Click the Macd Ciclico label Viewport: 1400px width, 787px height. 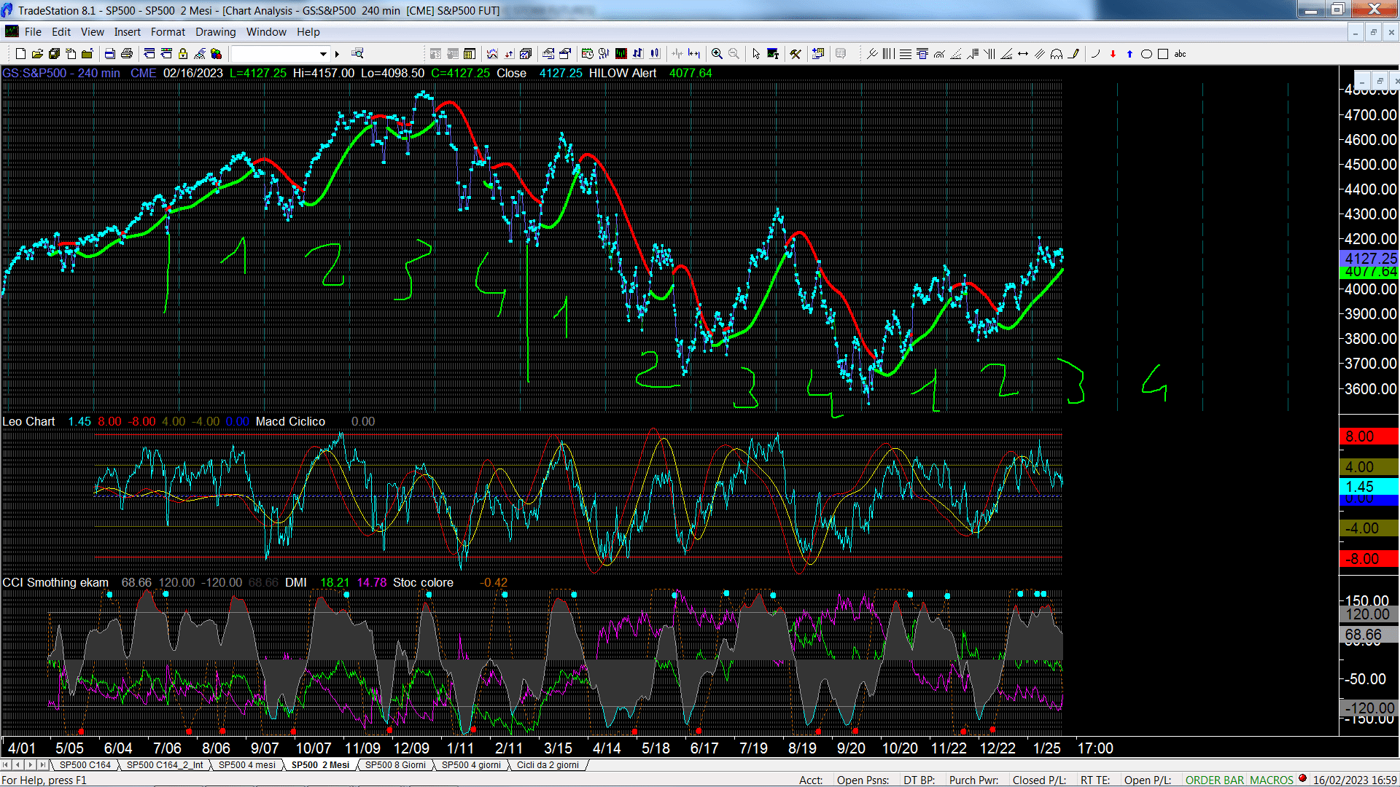290,421
